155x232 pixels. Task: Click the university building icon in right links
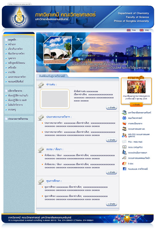click(124, 113)
